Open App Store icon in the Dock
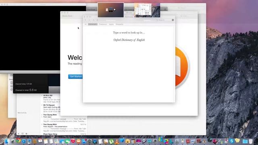The width and height of the screenshot is (258, 145). [x=84, y=141]
